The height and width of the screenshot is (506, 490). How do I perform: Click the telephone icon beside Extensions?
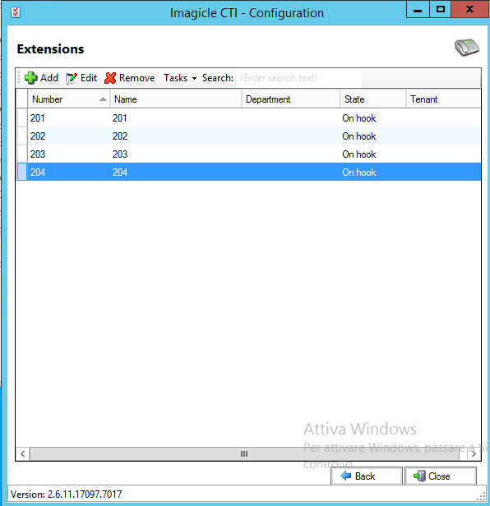(x=467, y=48)
